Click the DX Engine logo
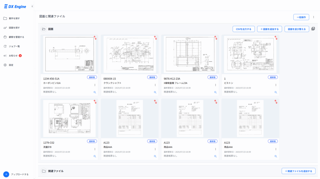 tap(15, 7)
